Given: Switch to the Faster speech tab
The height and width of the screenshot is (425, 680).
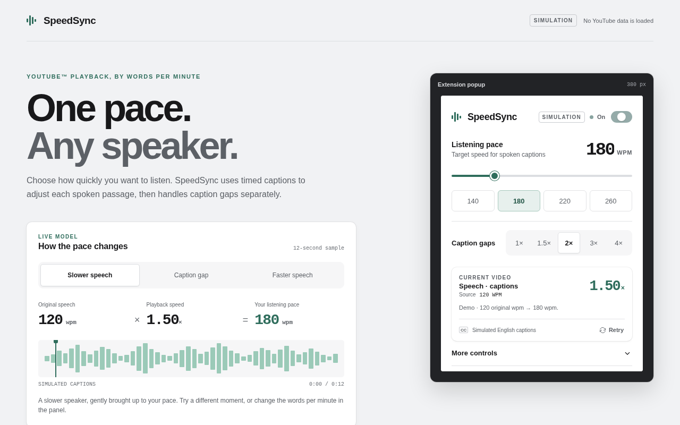Looking at the screenshot, I should (x=293, y=275).
